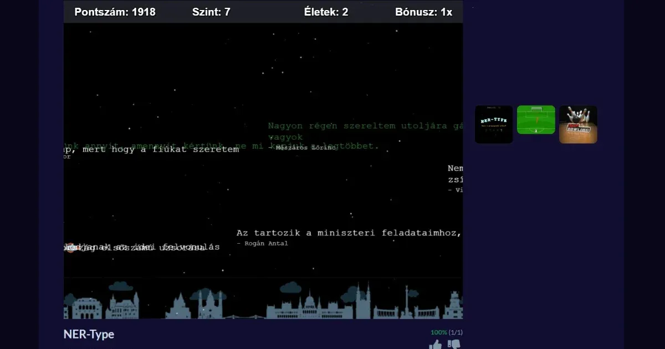
Task: Click the NER-Type game title below canvas
Action: [x=89, y=334]
